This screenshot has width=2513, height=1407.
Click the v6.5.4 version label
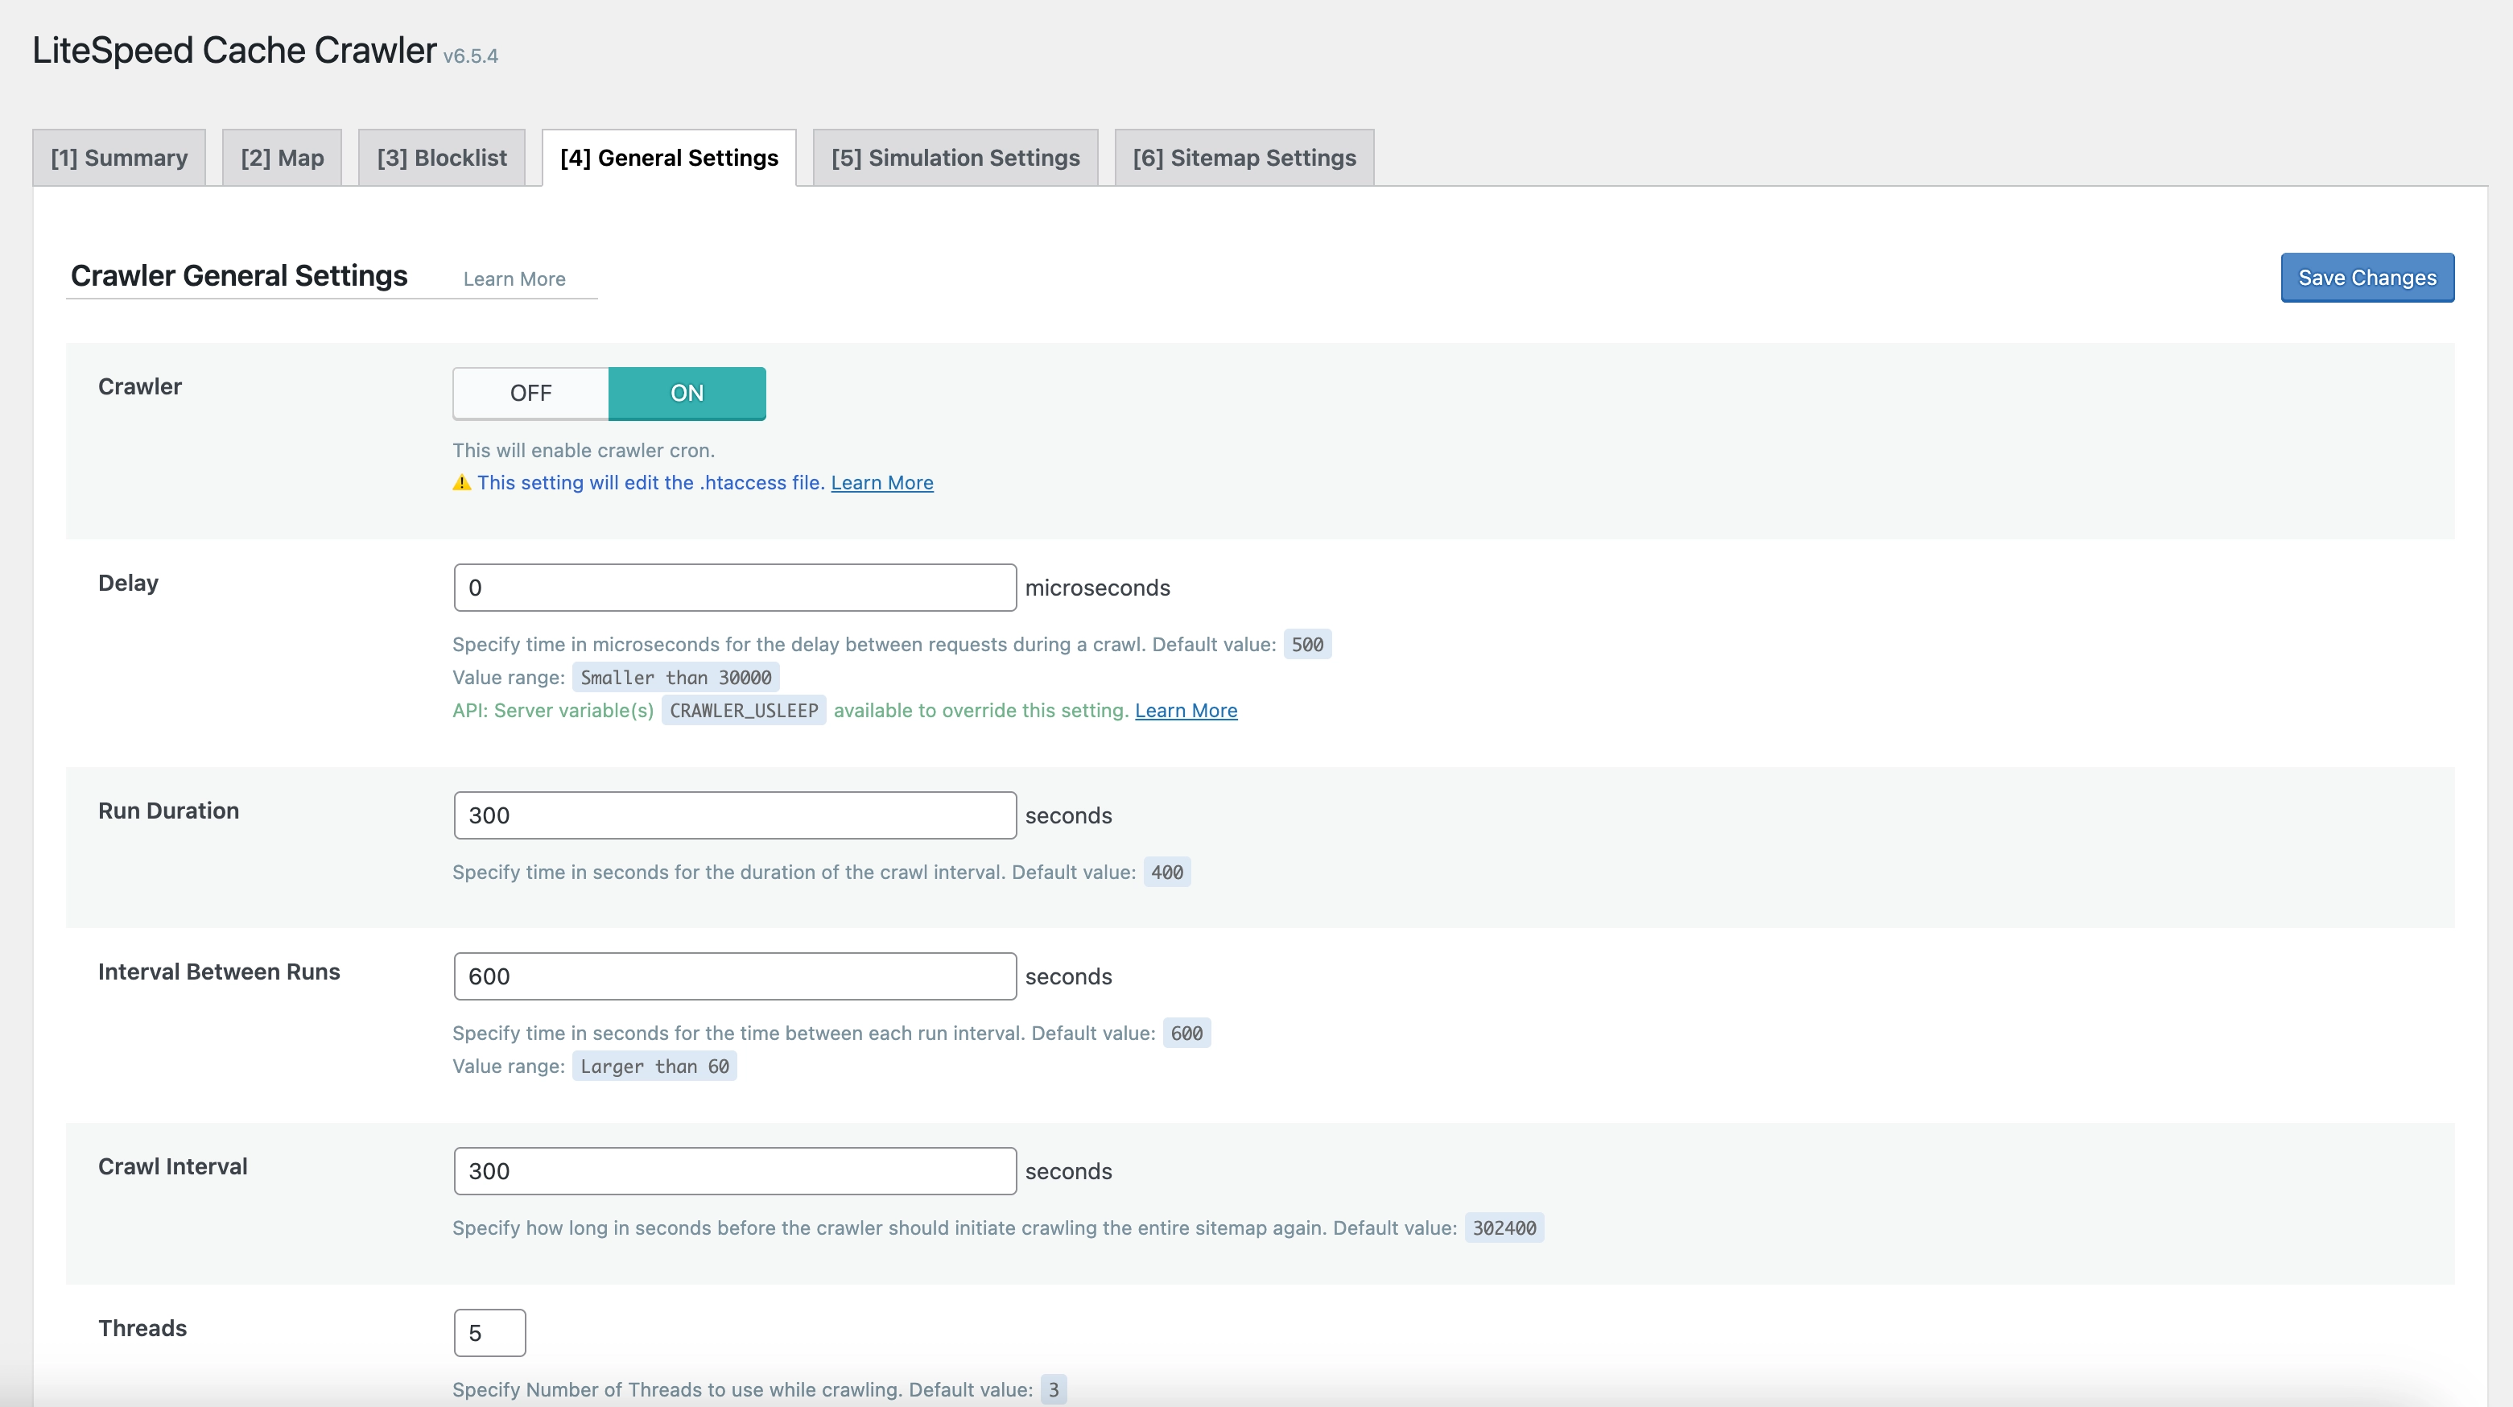[x=470, y=56]
